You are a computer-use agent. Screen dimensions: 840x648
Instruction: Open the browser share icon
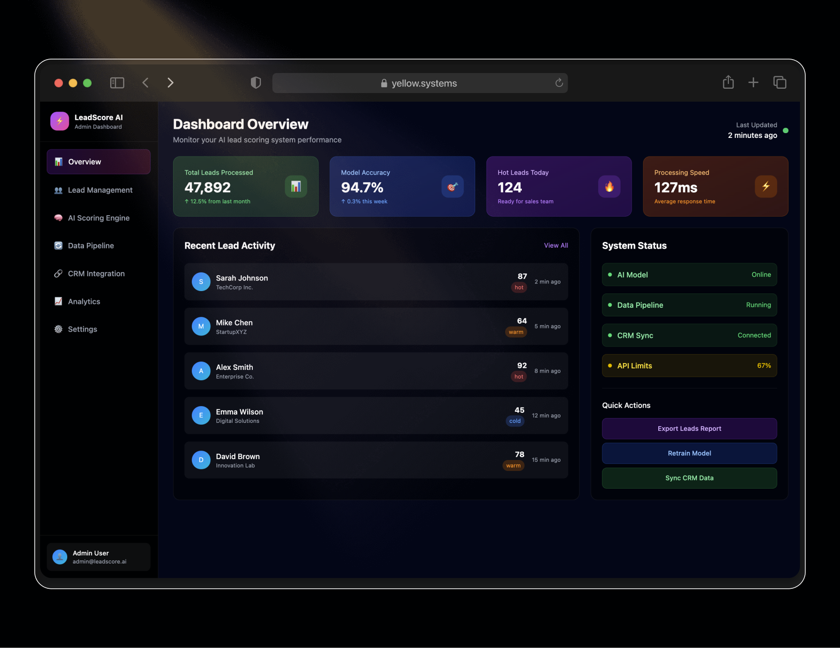728,82
